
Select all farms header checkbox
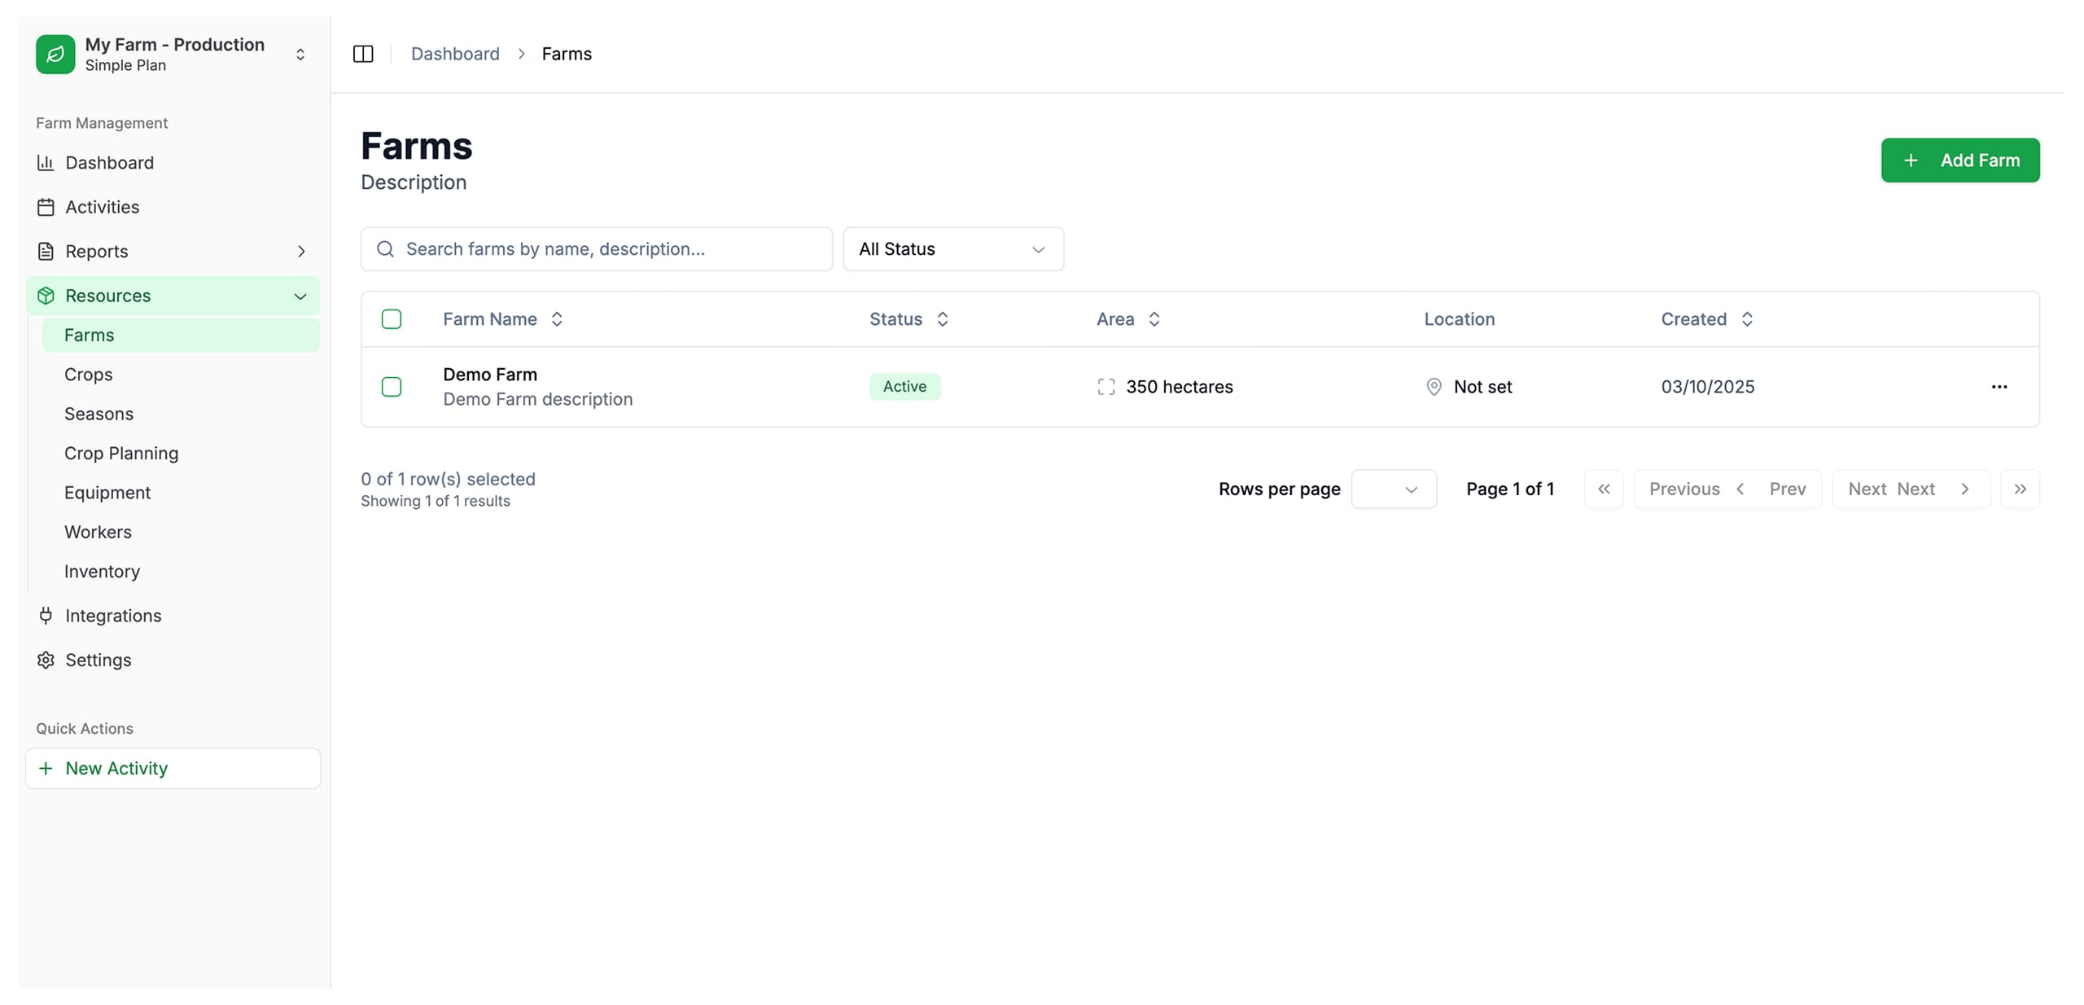pyautogui.click(x=392, y=319)
